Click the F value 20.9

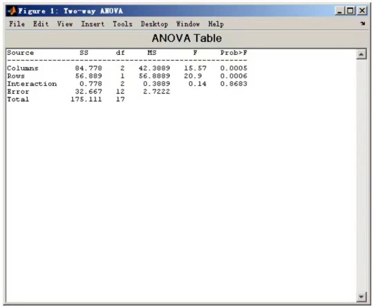(193, 76)
